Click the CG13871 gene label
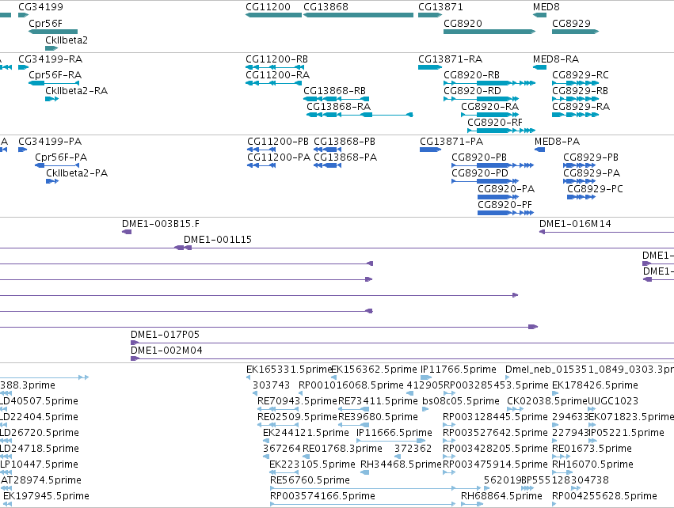 (x=440, y=7)
